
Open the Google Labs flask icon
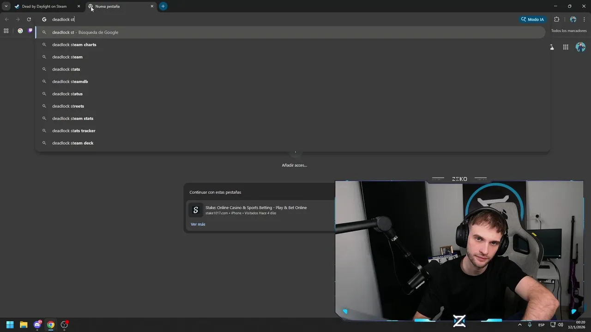click(x=552, y=47)
